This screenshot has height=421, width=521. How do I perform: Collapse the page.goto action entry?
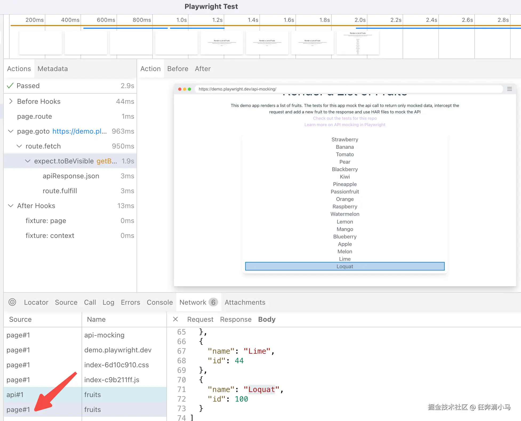11,131
